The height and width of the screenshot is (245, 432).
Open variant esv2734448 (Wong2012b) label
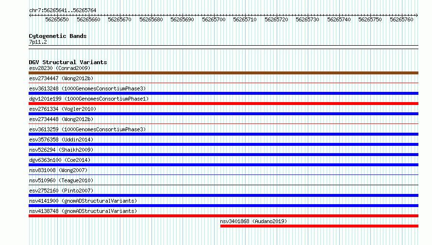61,119
